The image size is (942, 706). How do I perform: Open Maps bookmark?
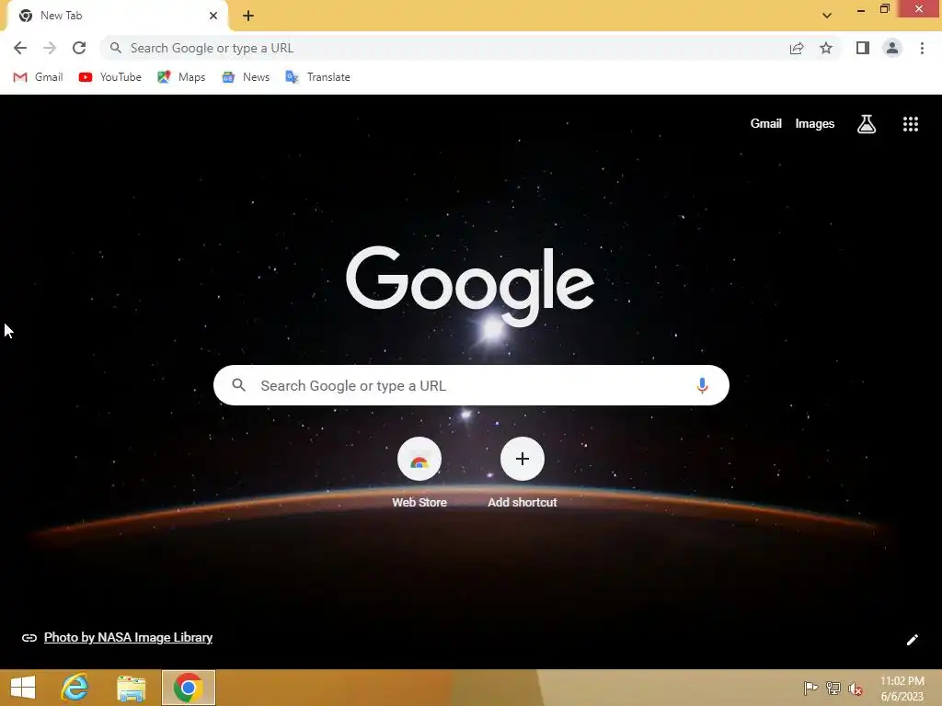181,77
